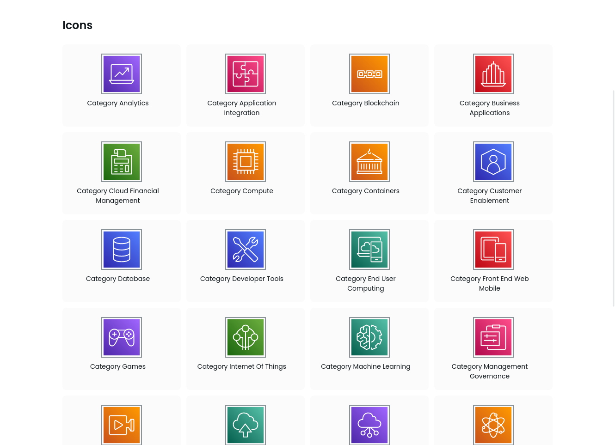Click the Front End Web Mobile icon
The width and height of the screenshot is (615, 445).
(x=493, y=250)
